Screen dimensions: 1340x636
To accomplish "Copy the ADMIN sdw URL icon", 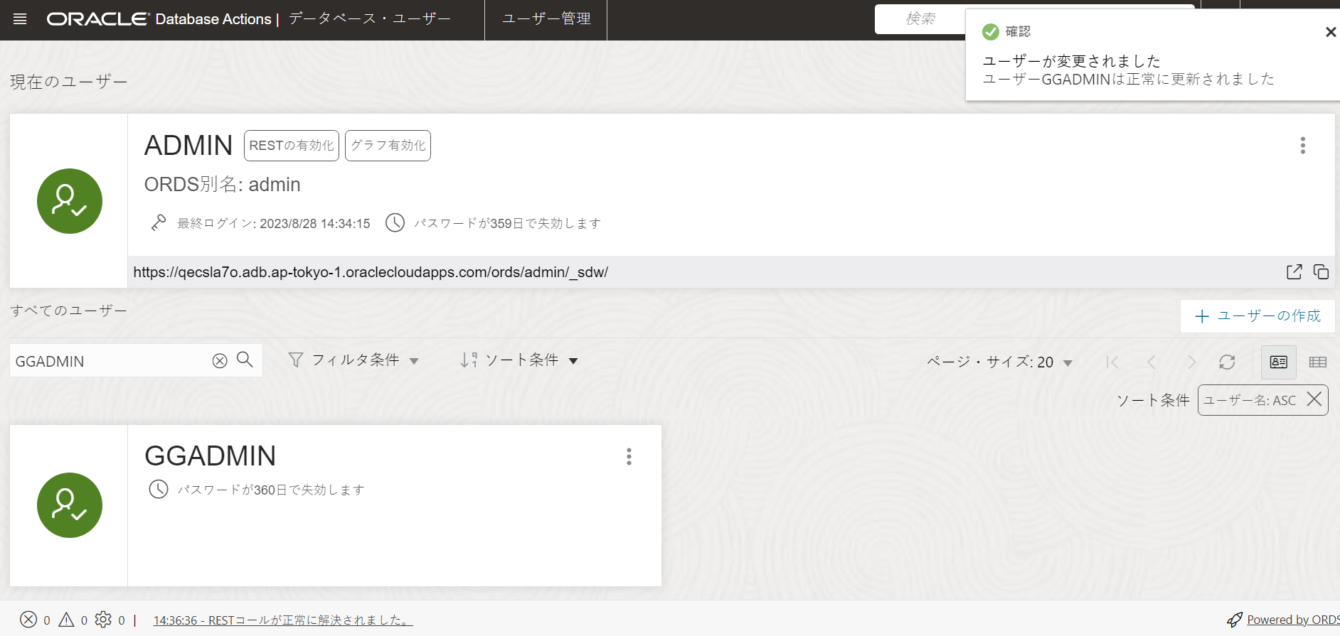I will (1321, 272).
